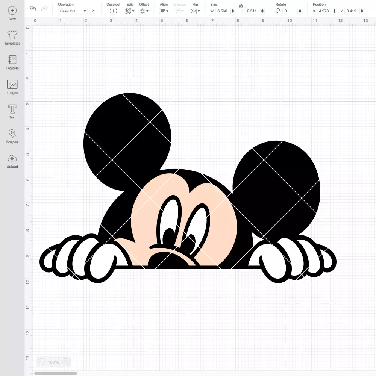The height and width of the screenshot is (376, 376).
Task: Zoom out with the minus button
Action: [41, 362]
